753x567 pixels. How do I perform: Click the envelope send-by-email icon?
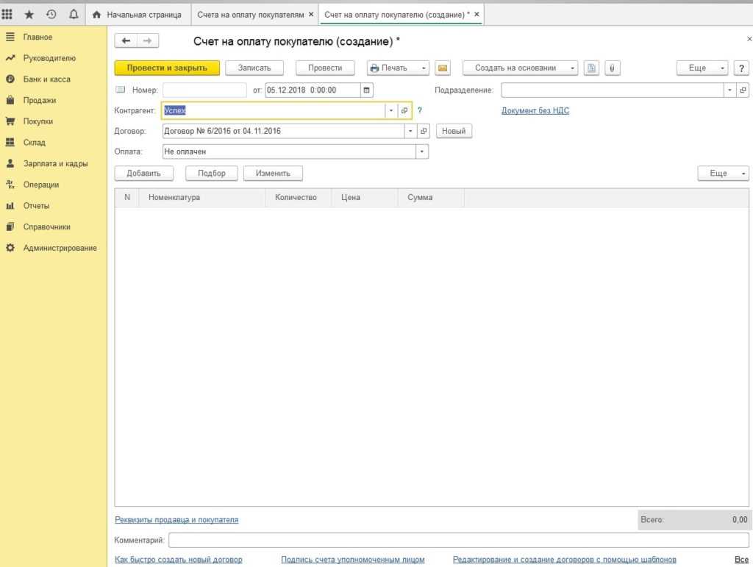click(443, 68)
